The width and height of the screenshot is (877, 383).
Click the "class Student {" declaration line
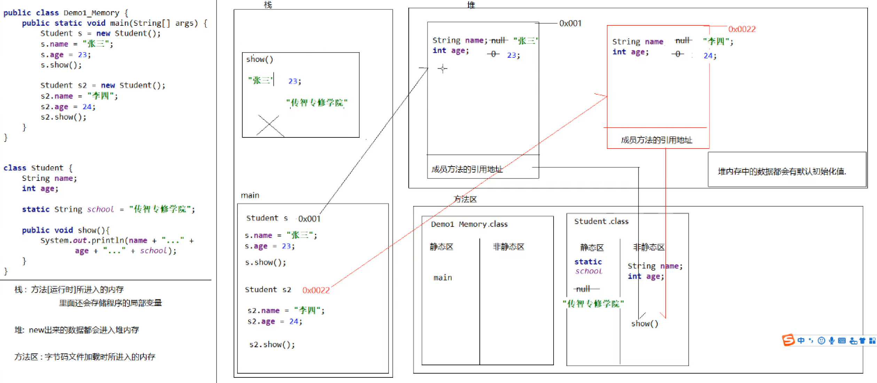(x=38, y=168)
